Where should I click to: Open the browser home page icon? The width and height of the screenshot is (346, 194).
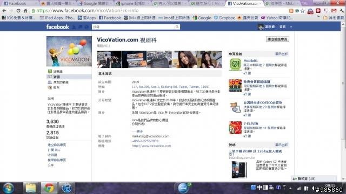click(x=25, y=11)
